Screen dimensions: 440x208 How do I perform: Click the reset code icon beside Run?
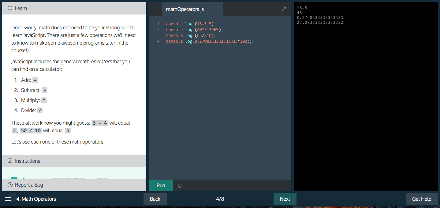click(180, 185)
